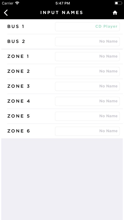Edit the BUS 1 CD Player name field
The height and width of the screenshot is (220, 124).
(x=87, y=26)
